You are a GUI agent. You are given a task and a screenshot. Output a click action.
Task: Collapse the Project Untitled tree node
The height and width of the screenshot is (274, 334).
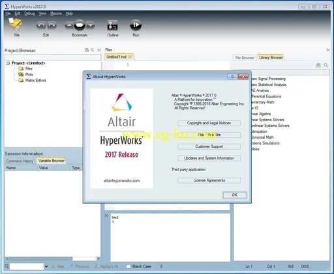pyautogui.click(x=8, y=63)
